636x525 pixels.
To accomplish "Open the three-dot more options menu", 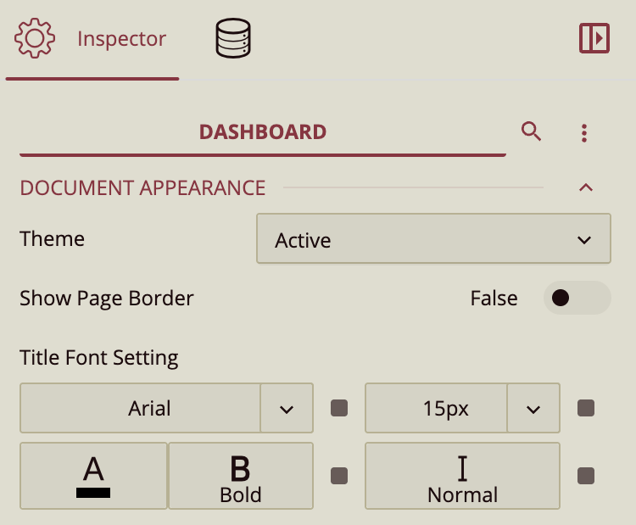I will [584, 133].
